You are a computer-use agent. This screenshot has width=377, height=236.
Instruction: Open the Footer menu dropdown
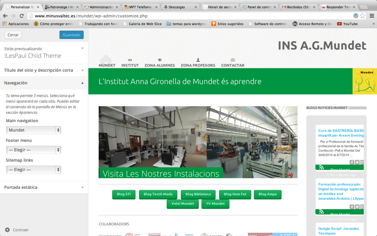pyautogui.click(x=34, y=150)
